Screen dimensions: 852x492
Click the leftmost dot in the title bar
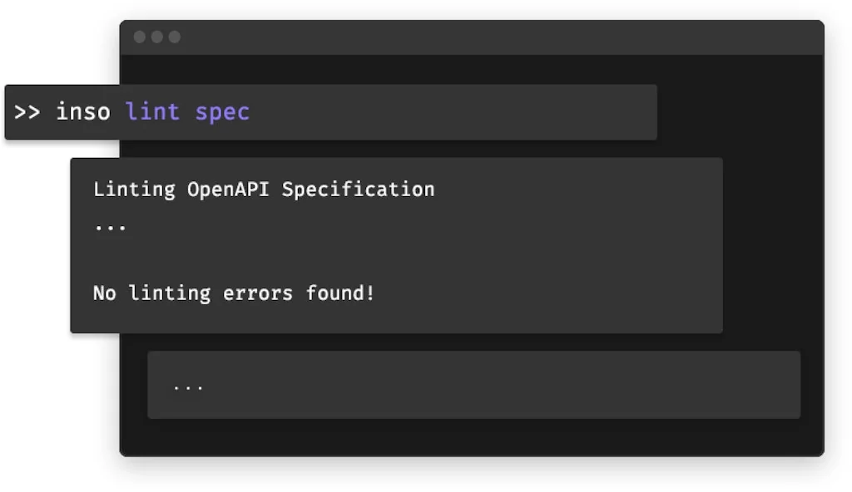tap(140, 37)
